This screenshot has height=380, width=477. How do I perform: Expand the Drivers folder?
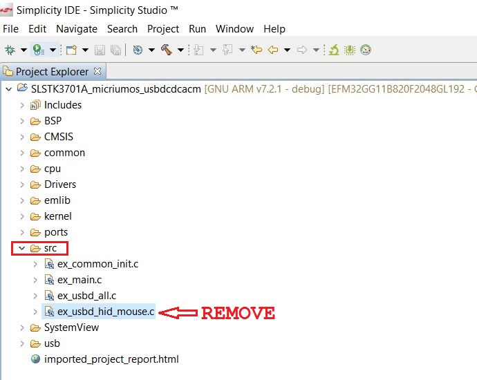coord(22,184)
